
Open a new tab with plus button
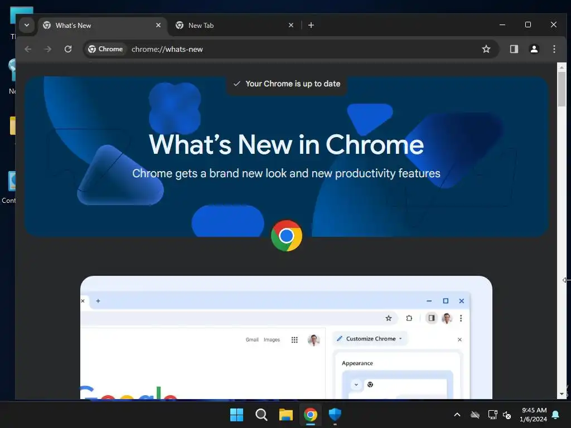click(311, 25)
